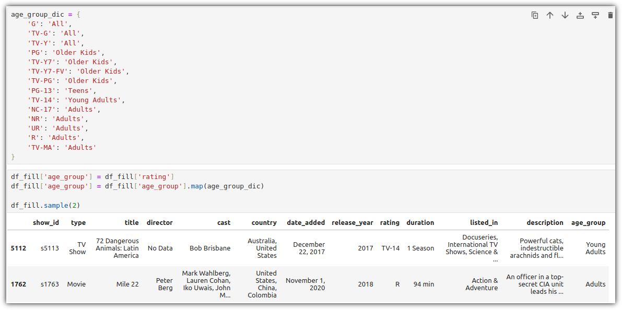Screen dimensions: 622x310
Task: Click the 'Adults' age_group cell in row 1762
Action: 595,284
